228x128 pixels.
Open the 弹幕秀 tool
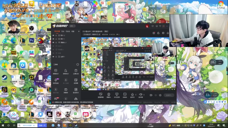pos(66,90)
